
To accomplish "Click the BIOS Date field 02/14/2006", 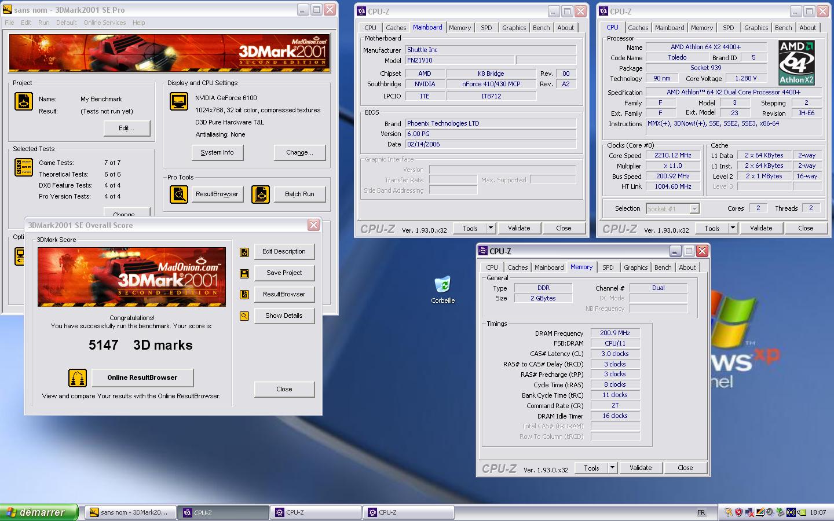I will click(491, 144).
